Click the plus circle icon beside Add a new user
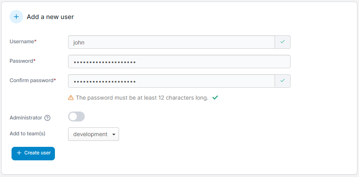Image resolution: width=359 pixels, height=177 pixels. click(16, 17)
